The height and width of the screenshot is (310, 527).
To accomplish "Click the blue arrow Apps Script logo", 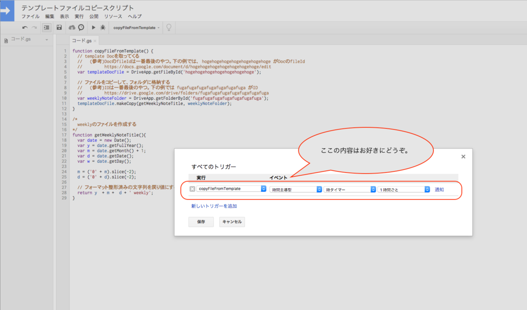I will pos(7,10).
